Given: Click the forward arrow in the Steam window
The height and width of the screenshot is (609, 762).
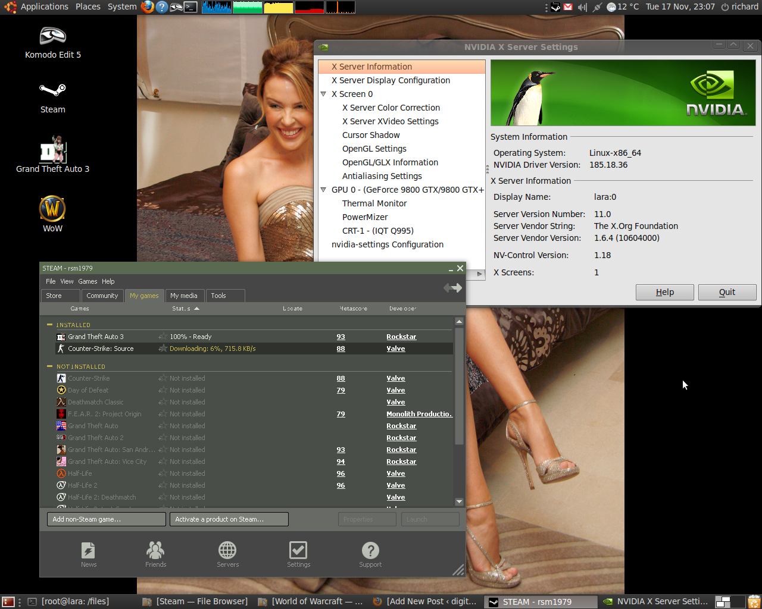Looking at the screenshot, I should tap(457, 288).
